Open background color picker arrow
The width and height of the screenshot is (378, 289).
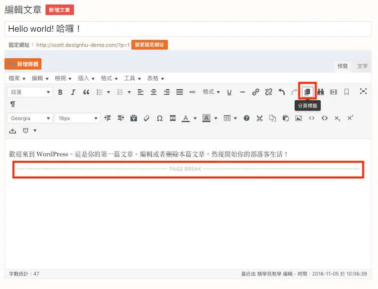click(x=216, y=118)
